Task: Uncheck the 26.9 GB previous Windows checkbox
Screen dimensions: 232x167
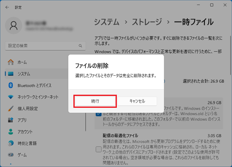Action: pos(99,114)
